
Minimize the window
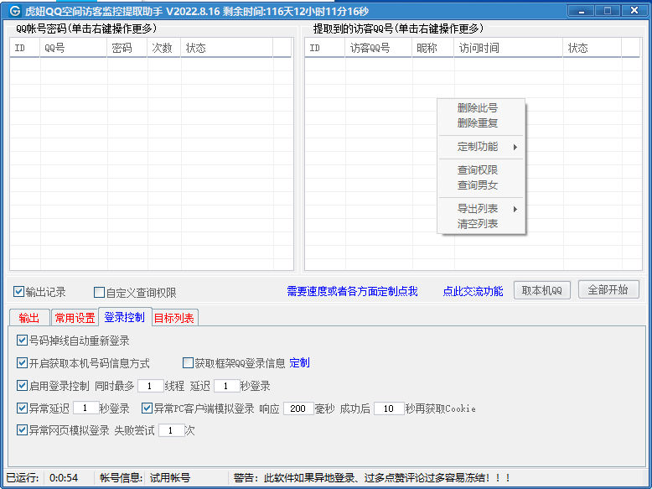[x=582, y=10]
